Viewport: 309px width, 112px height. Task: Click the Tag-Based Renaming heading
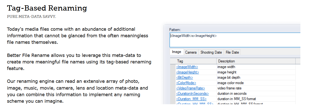tap(47, 8)
